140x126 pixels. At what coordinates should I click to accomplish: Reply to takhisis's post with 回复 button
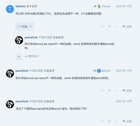click(127, 26)
